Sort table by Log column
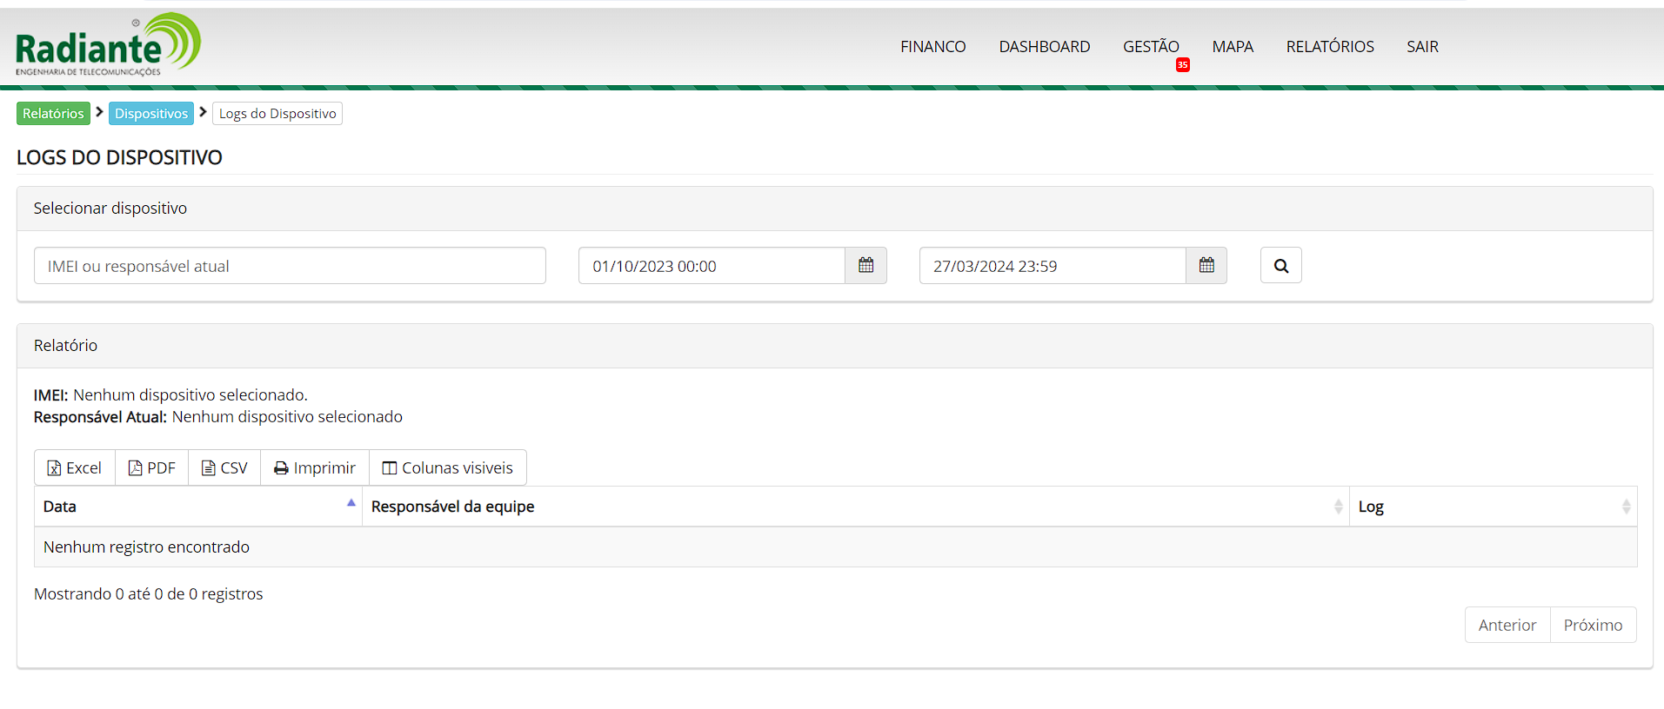Image resolution: width=1664 pixels, height=709 pixels. tap(1493, 507)
